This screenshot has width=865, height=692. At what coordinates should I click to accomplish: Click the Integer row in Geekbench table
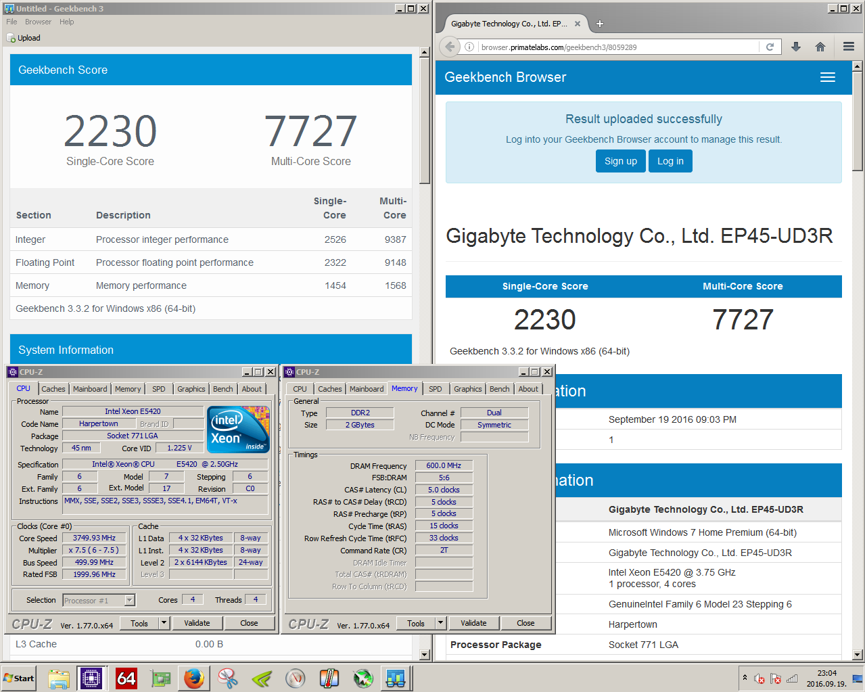coord(211,239)
